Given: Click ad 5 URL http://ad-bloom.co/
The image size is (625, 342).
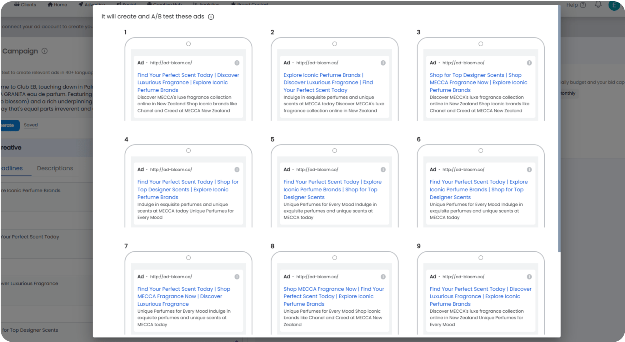Looking at the screenshot, I should pos(317,169).
